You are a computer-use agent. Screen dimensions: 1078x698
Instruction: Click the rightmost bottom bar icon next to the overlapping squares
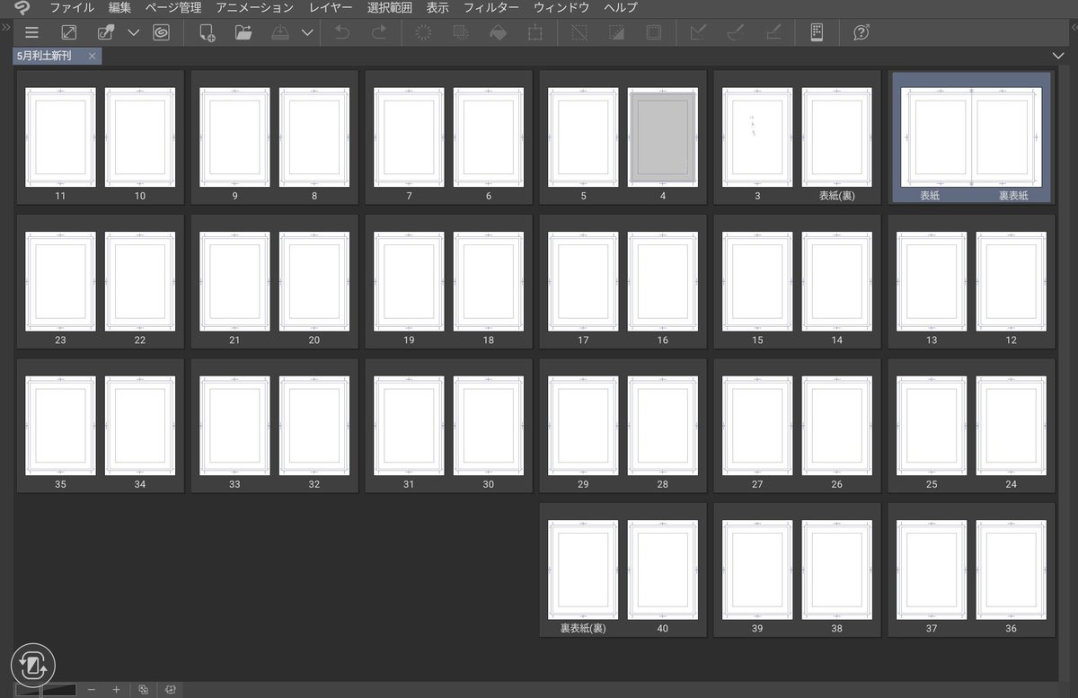[169, 689]
